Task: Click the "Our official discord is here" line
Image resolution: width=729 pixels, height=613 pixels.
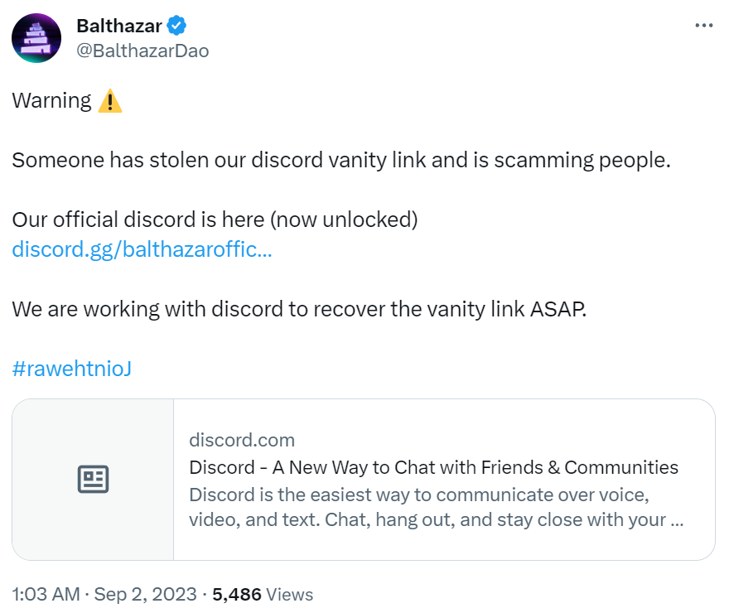Action: click(x=215, y=220)
